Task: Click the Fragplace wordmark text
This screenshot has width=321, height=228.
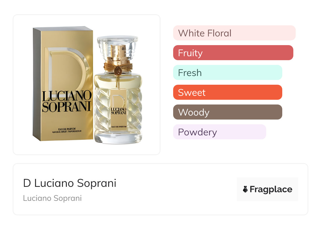Action: coord(271,189)
